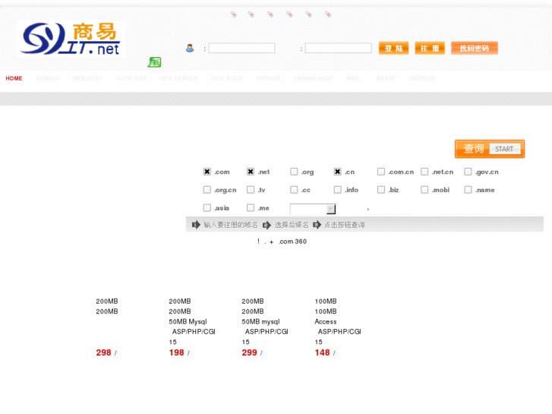Enable the .name checkbox
552x414 pixels.
[x=468, y=190]
